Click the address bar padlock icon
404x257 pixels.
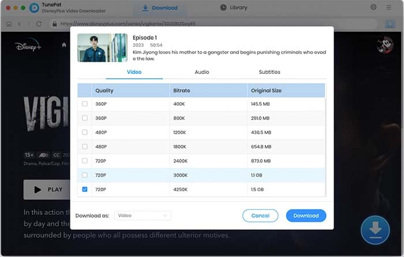point(55,24)
